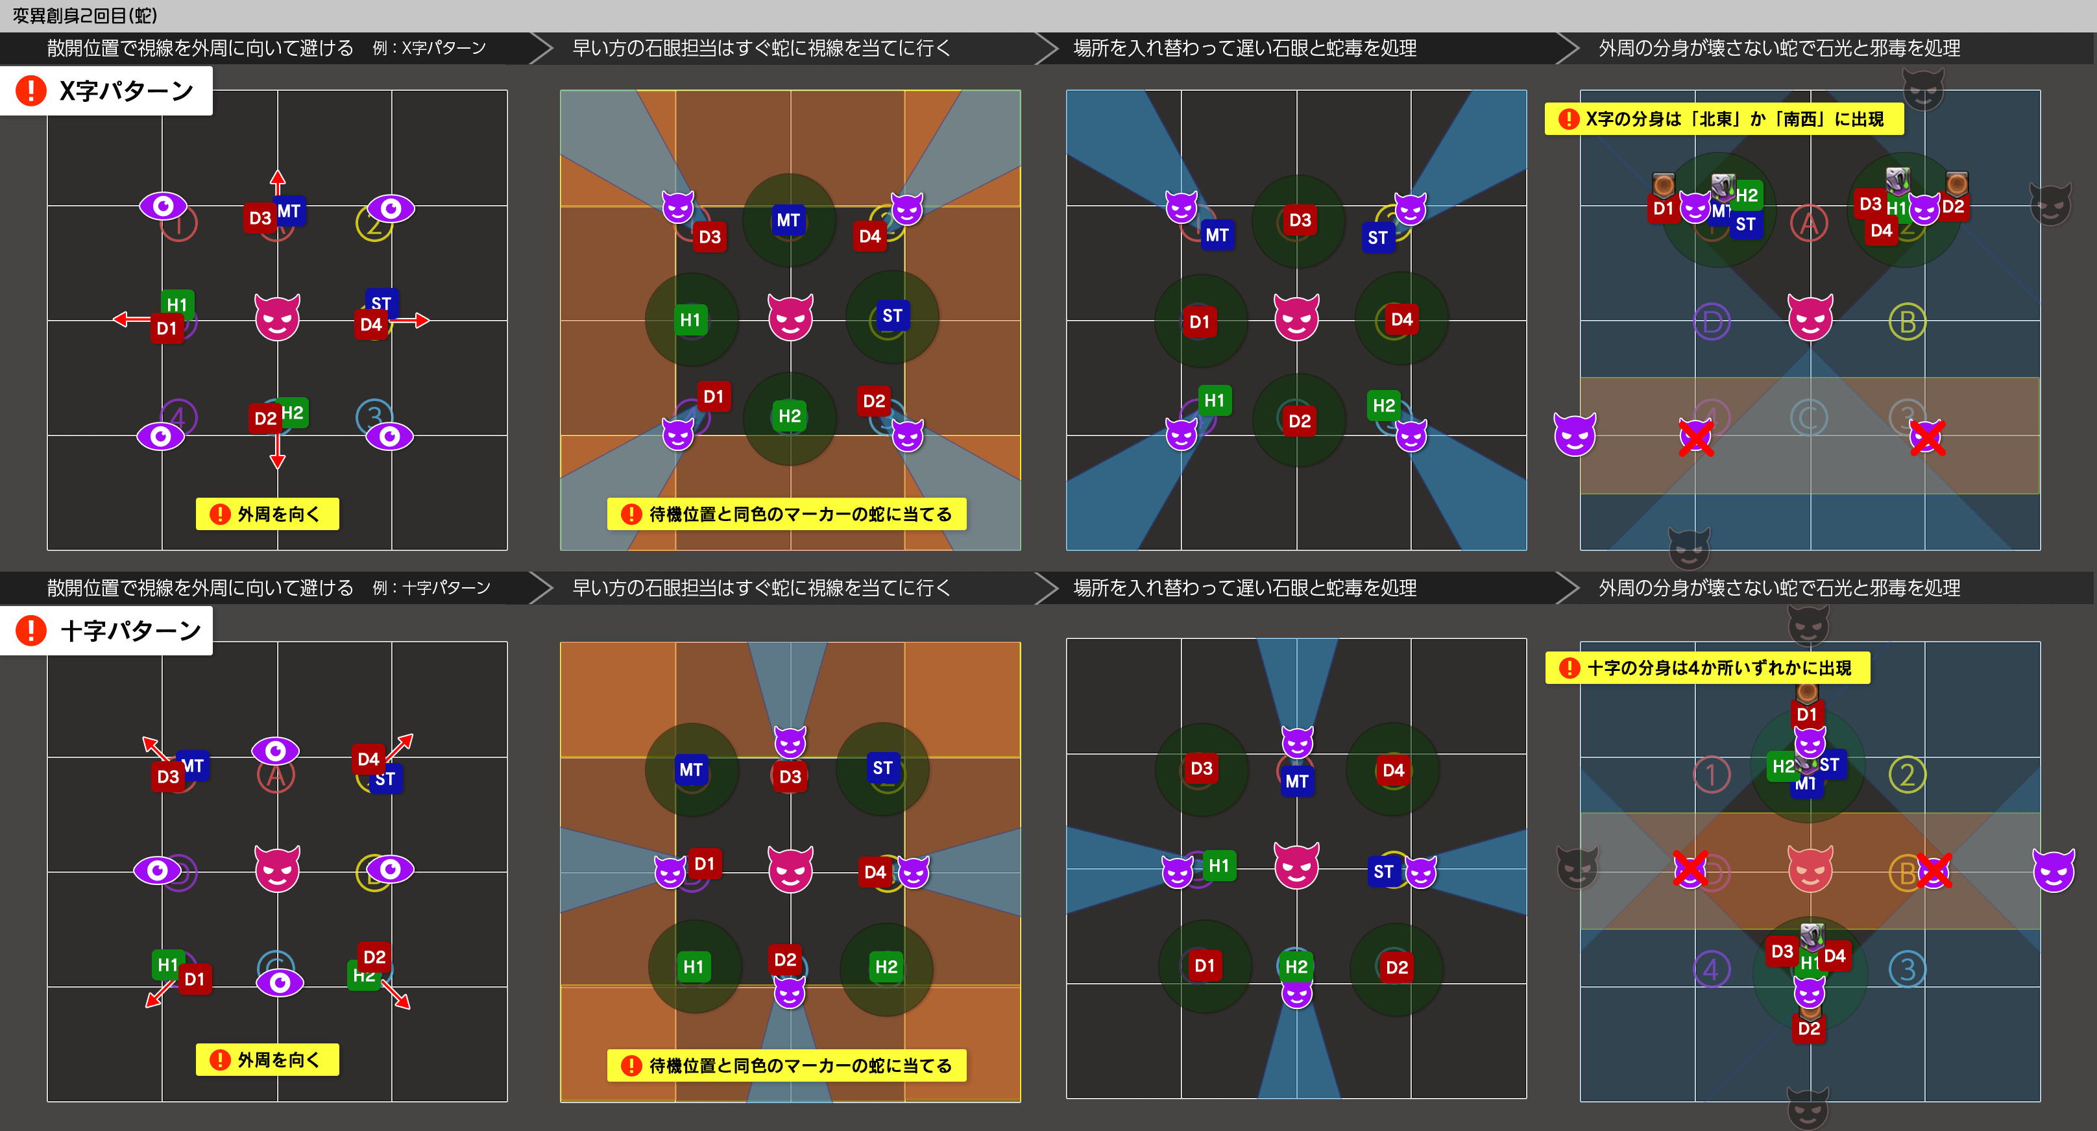The height and width of the screenshot is (1131, 2097).
Task: Click the red A waymark below X字の分身 note
Action: [x=1809, y=223]
